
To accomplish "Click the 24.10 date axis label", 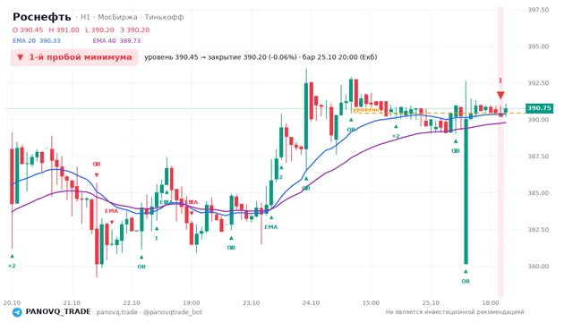I will [311, 303].
